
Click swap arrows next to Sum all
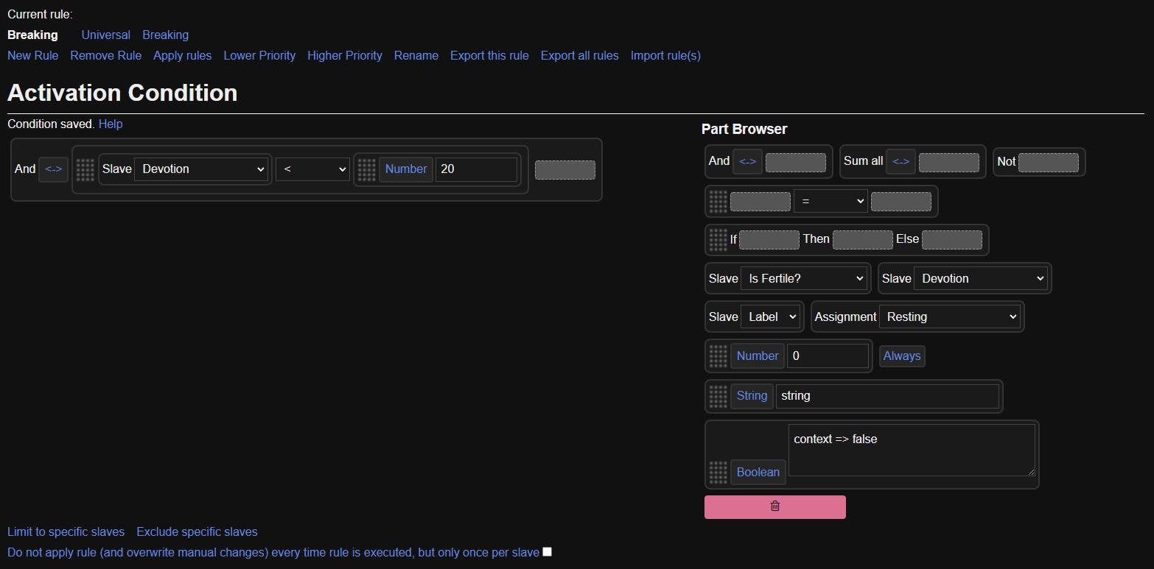coord(901,161)
